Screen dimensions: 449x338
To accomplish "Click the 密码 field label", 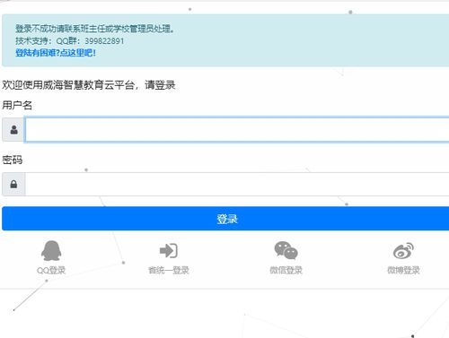I will point(13,160).
